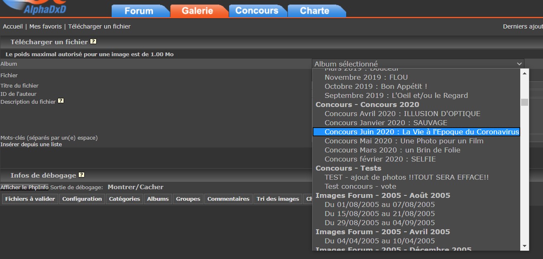This screenshot has width=543, height=259.
Task: Click the Configuration admin button
Action: point(82,199)
